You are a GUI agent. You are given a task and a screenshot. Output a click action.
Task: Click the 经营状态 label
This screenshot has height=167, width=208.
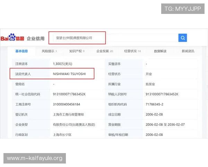[114, 74]
